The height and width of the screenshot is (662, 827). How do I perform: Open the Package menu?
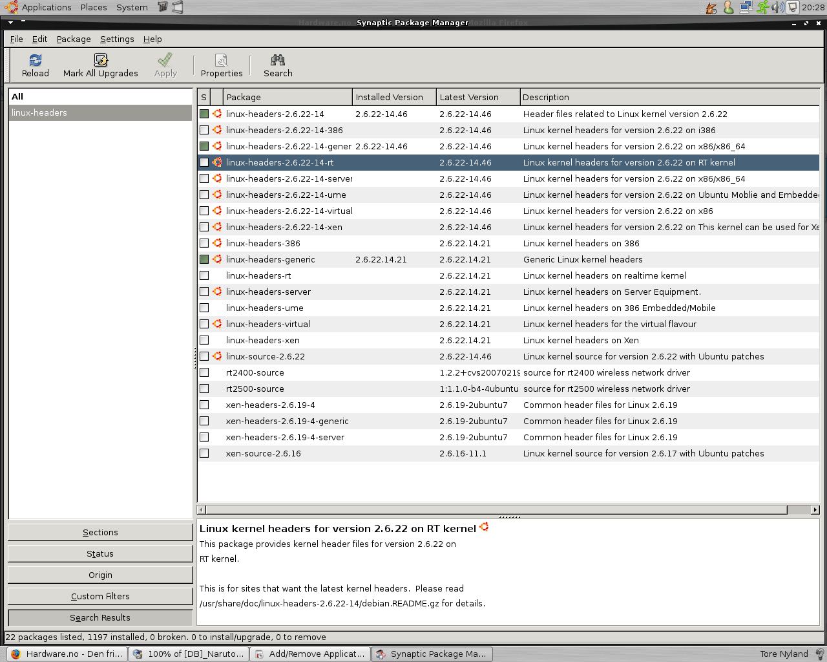click(74, 39)
